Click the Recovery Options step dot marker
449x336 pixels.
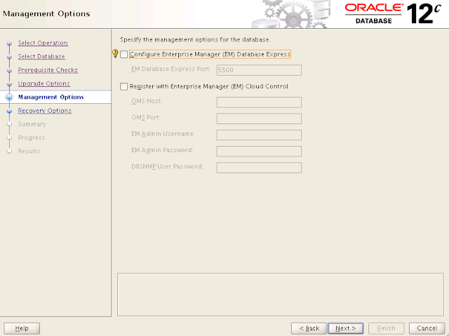coord(9,111)
